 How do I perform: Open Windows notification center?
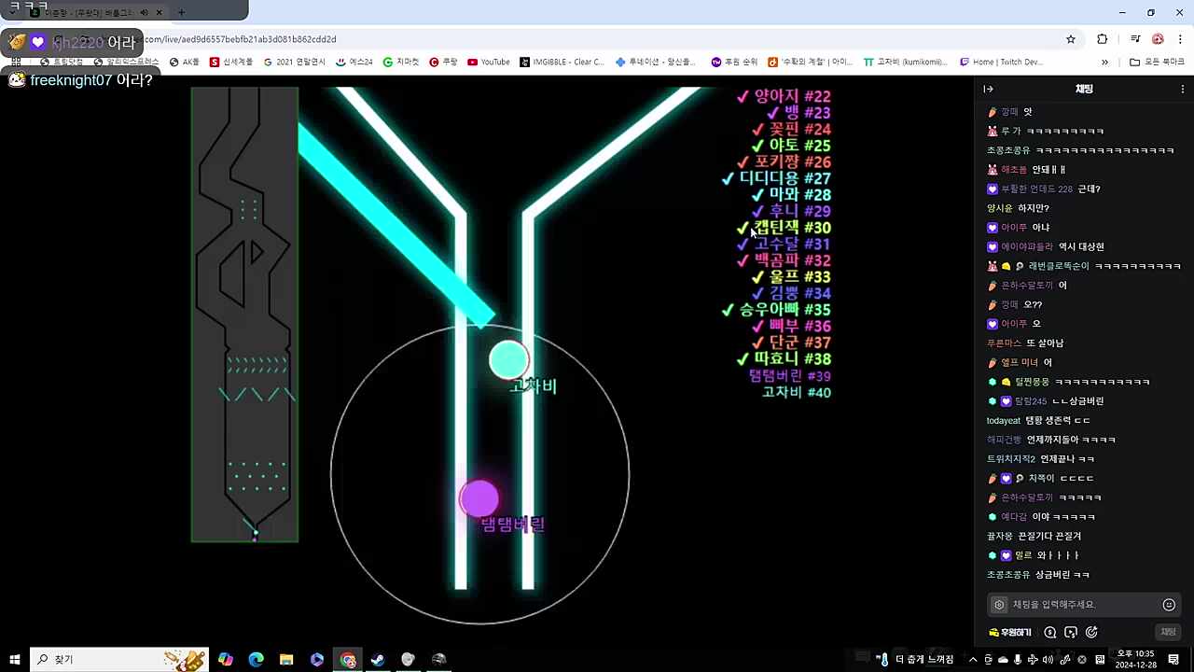pyautogui.click(x=1173, y=659)
